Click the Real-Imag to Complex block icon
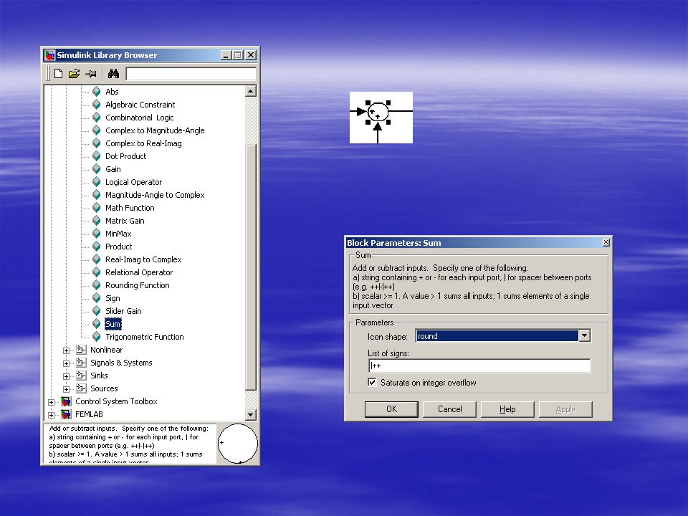Viewport: 688px width, 516px height. click(97, 259)
